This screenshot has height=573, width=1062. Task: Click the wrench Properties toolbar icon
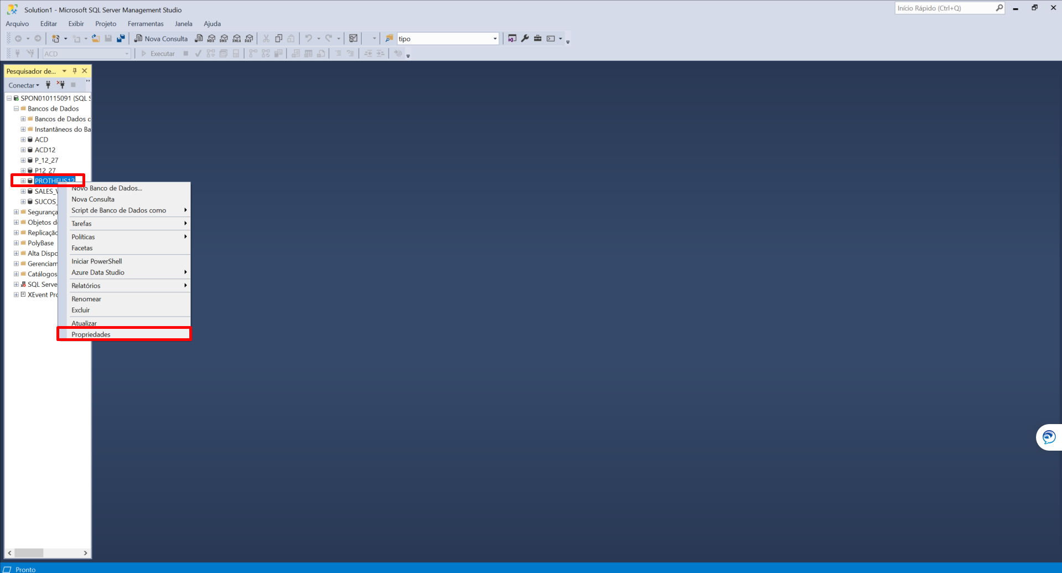[x=525, y=39]
